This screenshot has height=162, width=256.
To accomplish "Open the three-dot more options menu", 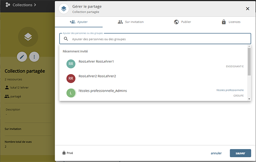I will point(34,57).
